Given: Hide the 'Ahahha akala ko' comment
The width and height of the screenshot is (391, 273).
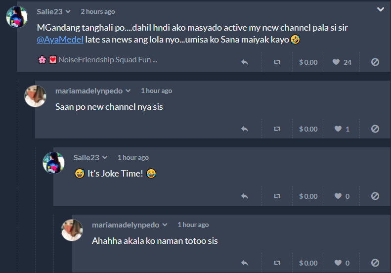Looking at the screenshot, I should (375, 263).
